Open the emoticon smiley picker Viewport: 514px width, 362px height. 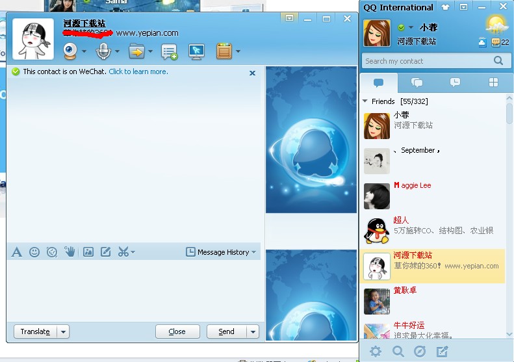coord(34,252)
